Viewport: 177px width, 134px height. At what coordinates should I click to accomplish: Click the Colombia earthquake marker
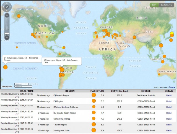coord(60,54)
